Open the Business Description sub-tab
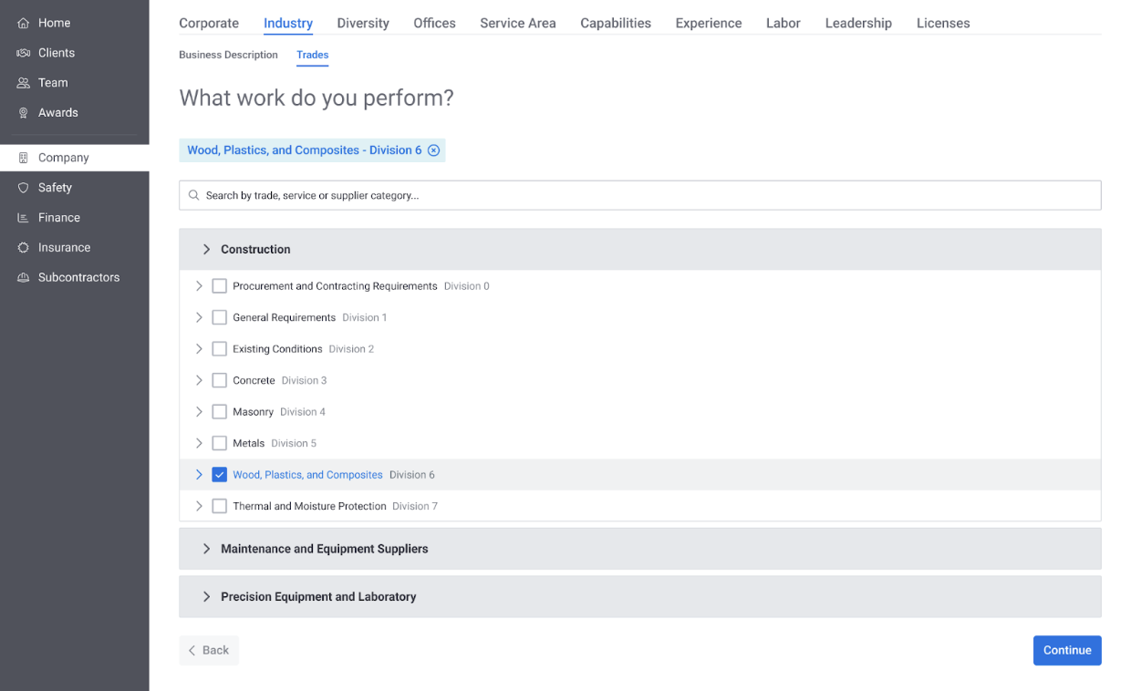 point(228,55)
